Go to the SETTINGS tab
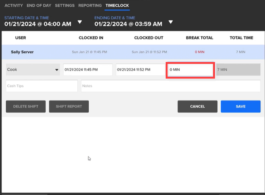The image size is (265, 195). (64, 6)
